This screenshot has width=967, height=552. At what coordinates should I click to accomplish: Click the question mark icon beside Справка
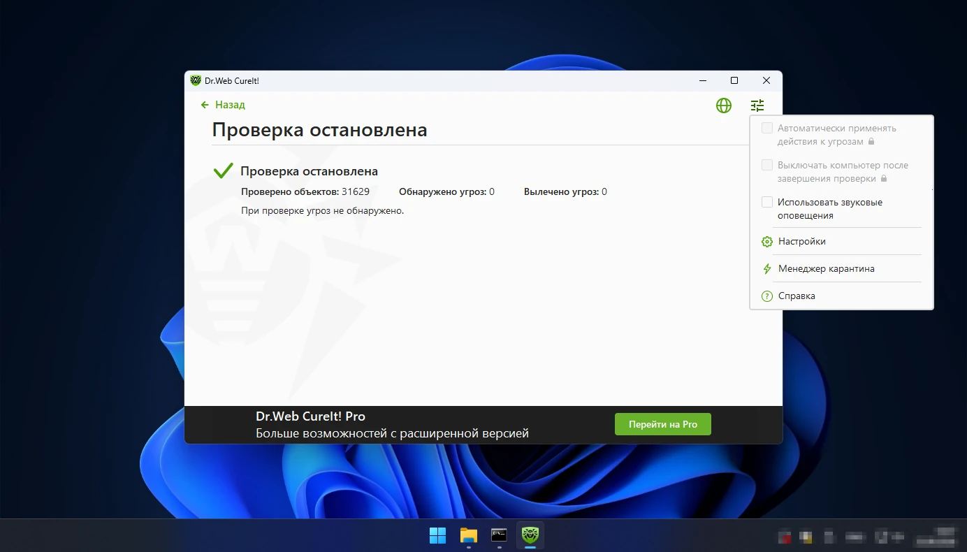pyautogui.click(x=766, y=296)
